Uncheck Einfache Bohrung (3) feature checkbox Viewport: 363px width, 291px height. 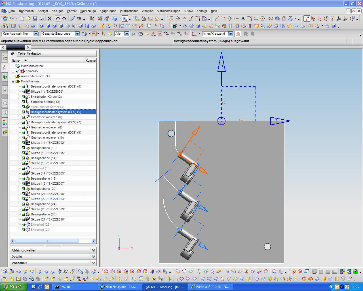(x=24, y=102)
